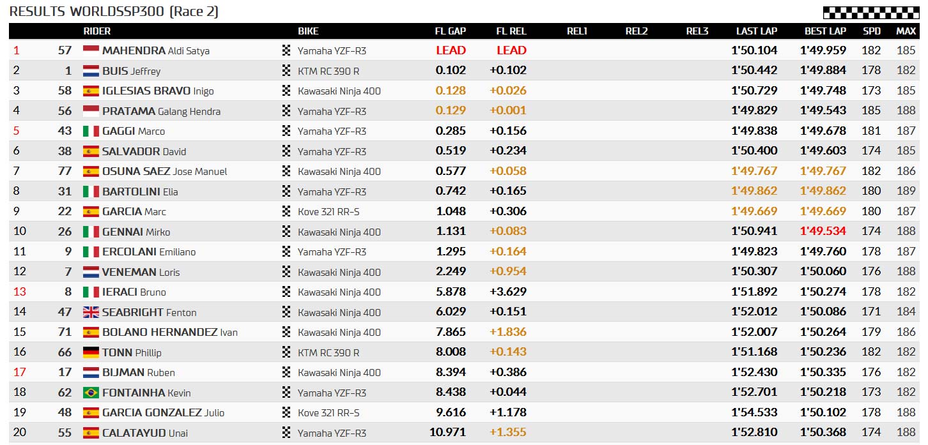
Task: Click the Brazilian flag beside Fontainha
Action: tap(91, 393)
